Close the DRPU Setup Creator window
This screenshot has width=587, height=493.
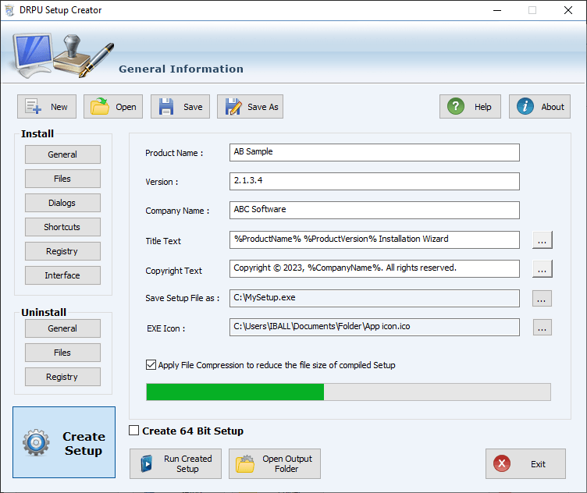(568, 10)
